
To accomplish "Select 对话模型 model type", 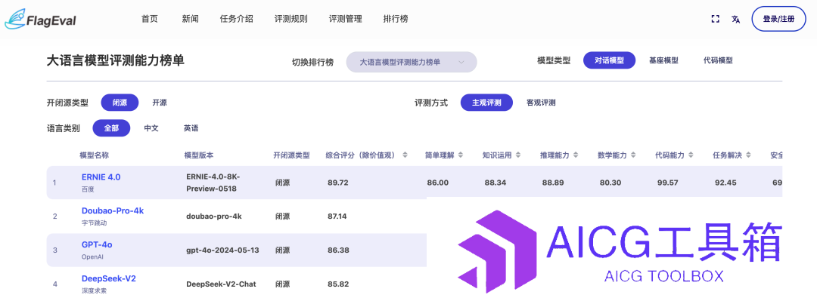I will click(610, 60).
